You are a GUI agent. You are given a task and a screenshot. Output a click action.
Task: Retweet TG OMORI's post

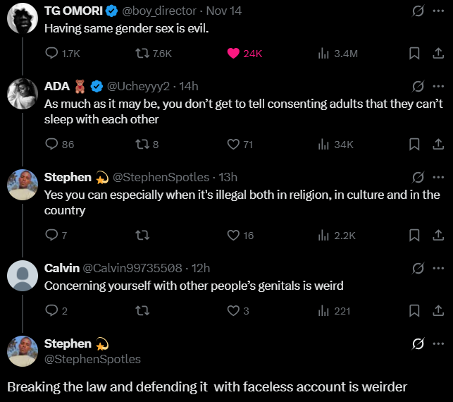143,54
